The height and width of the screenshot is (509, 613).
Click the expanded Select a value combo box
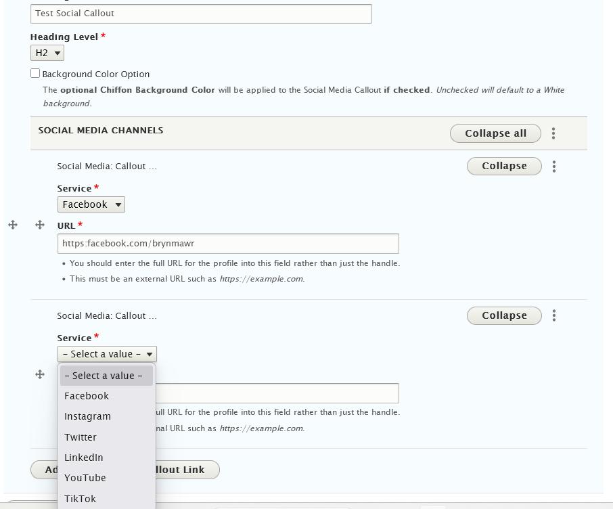(106, 354)
